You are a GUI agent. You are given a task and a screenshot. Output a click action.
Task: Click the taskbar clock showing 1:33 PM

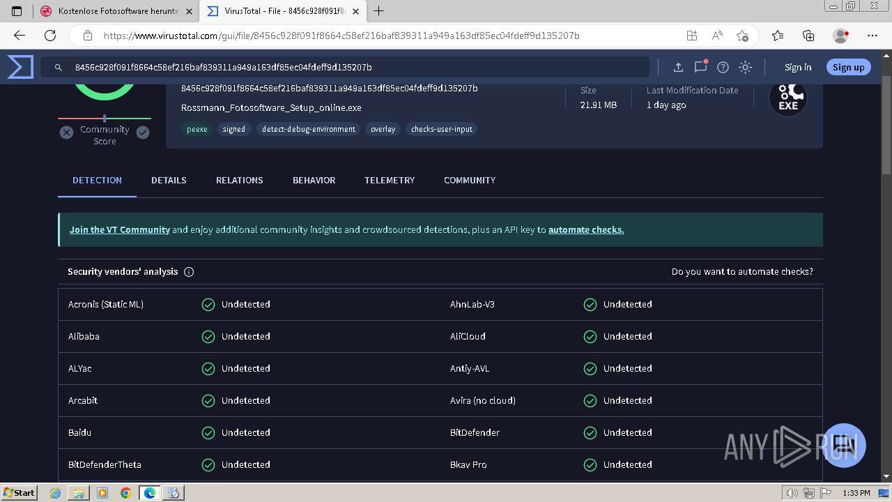tap(856, 493)
